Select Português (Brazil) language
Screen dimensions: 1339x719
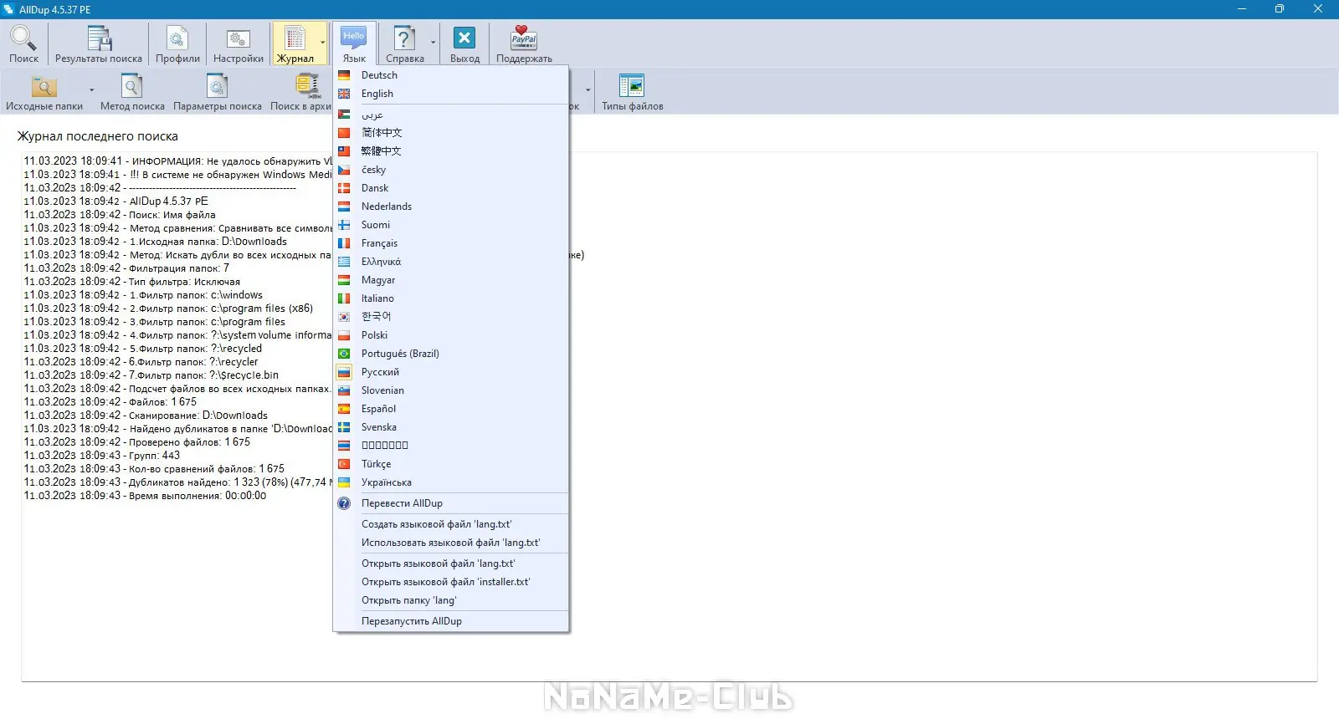pyautogui.click(x=451, y=354)
